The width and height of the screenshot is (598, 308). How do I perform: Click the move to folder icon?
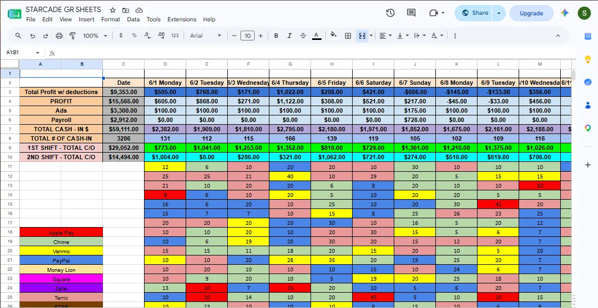pos(125,10)
